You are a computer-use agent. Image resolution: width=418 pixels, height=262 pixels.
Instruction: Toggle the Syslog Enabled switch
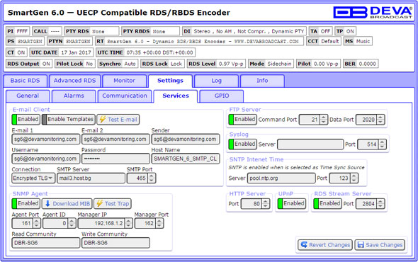coord(243,144)
